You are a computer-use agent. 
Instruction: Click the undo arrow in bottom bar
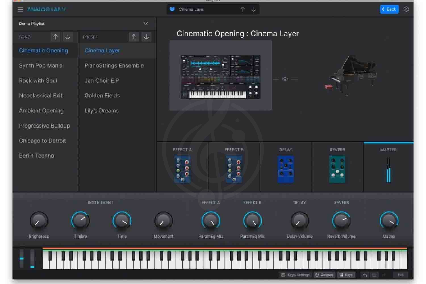365,275
